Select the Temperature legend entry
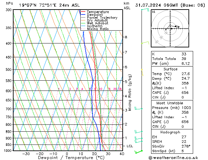Viewport: 208px width, 160px height. 98,12
